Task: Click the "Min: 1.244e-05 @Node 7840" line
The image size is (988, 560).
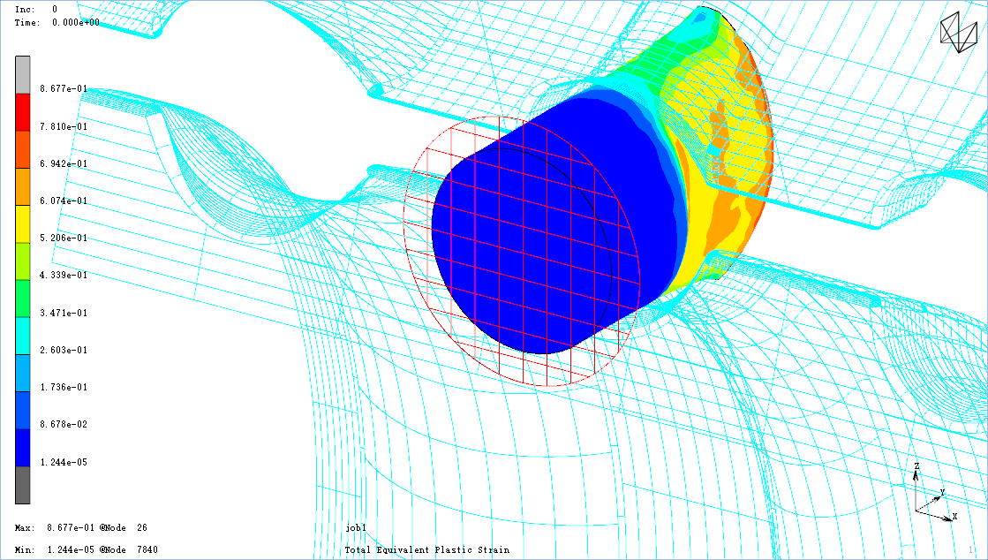Action: [x=87, y=550]
